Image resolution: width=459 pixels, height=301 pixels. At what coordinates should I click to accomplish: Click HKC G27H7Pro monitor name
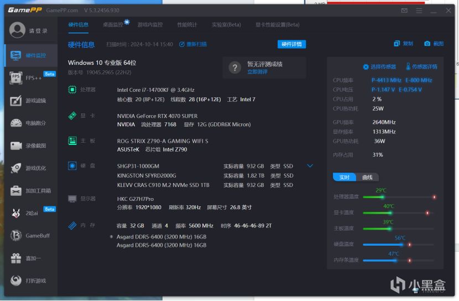tap(135, 199)
